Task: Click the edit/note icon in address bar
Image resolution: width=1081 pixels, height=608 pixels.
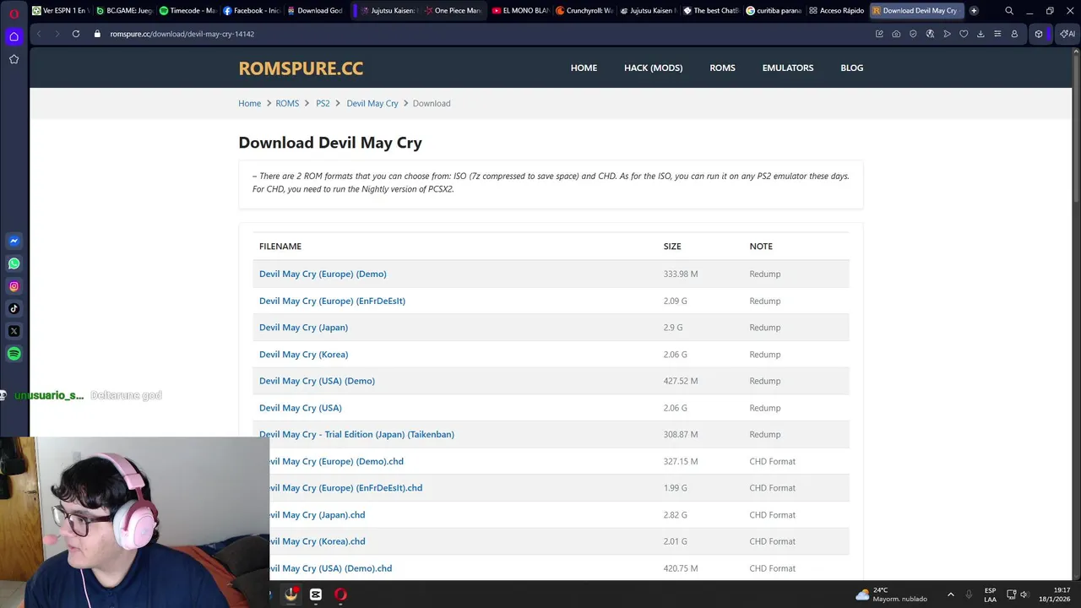Action: (x=879, y=34)
